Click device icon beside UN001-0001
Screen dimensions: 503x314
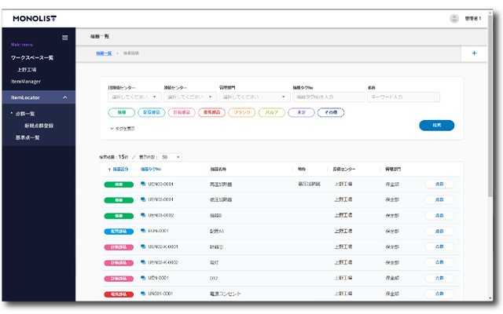pyautogui.click(x=142, y=294)
